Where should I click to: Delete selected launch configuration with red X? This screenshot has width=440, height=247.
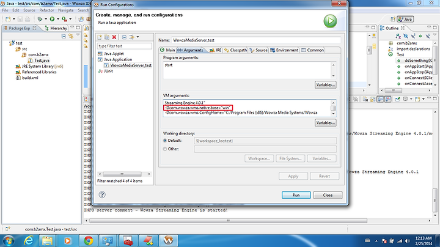click(114, 37)
